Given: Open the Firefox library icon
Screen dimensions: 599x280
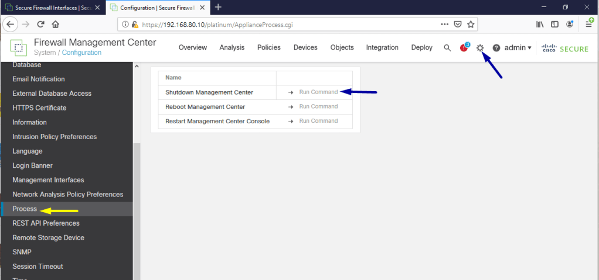Looking at the screenshot, I should pos(539,25).
